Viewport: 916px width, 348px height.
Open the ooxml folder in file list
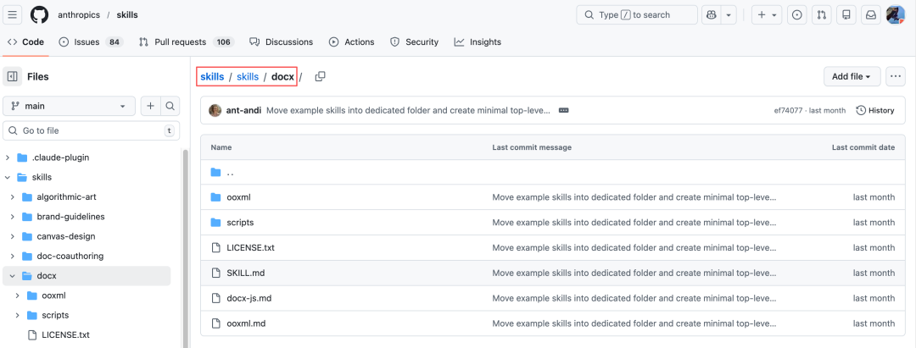click(x=238, y=197)
